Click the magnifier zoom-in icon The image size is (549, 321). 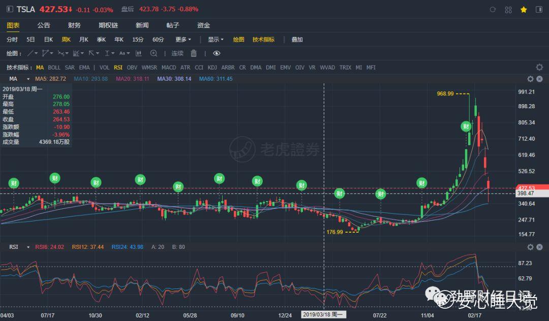(x=154, y=53)
